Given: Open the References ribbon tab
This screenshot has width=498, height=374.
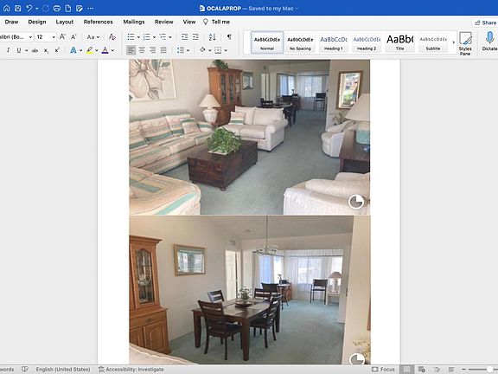Looking at the screenshot, I should 99,22.
